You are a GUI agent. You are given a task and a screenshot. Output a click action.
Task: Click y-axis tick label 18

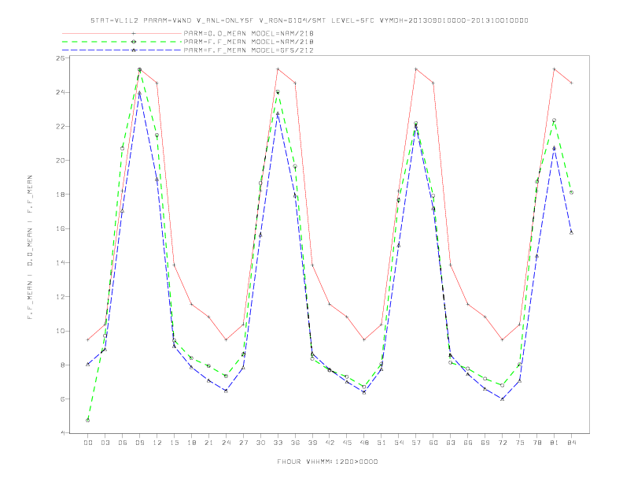click(x=61, y=195)
